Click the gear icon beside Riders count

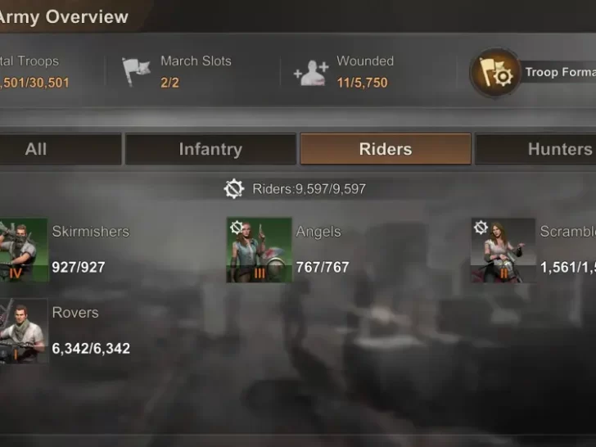[x=233, y=188]
